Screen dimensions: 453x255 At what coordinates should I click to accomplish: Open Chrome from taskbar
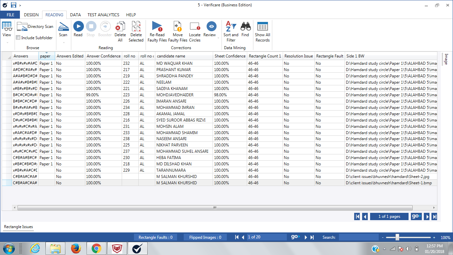click(x=97, y=248)
